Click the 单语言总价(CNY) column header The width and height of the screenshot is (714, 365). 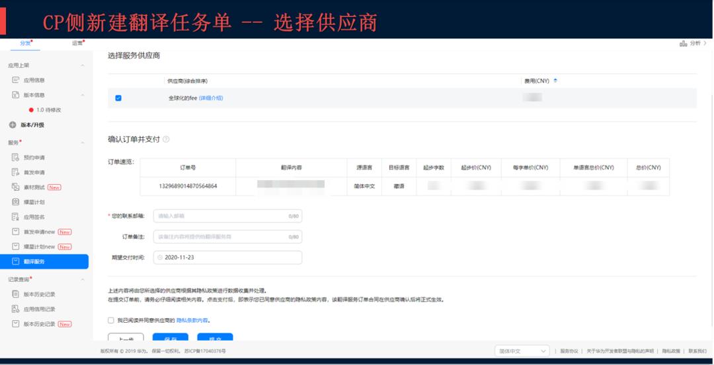click(x=594, y=168)
